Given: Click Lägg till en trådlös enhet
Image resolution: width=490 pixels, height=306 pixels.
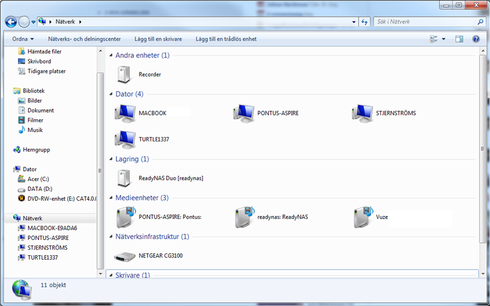Looking at the screenshot, I should click(x=226, y=39).
